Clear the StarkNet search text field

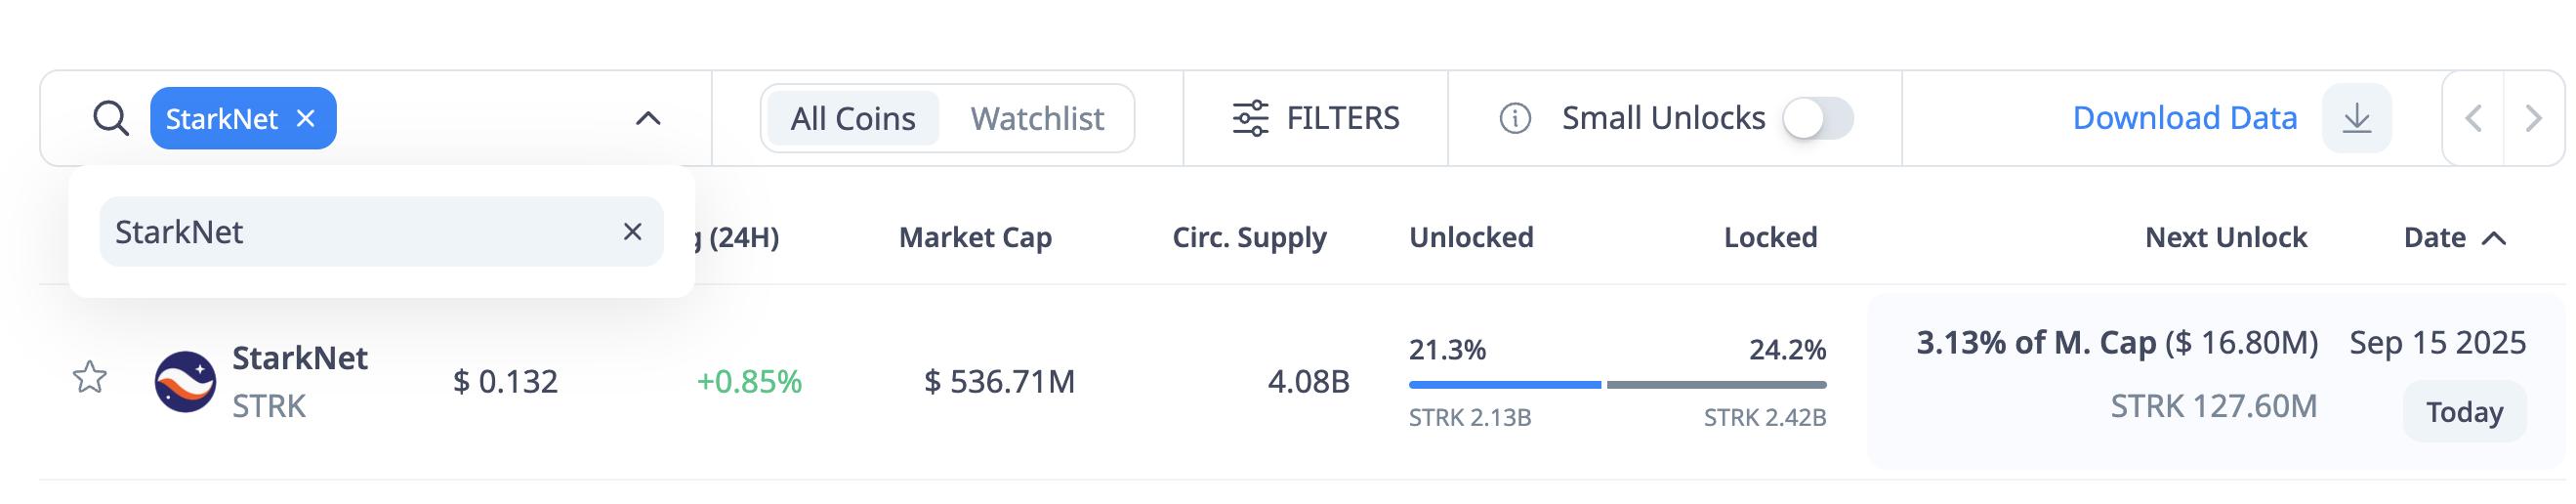point(632,232)
